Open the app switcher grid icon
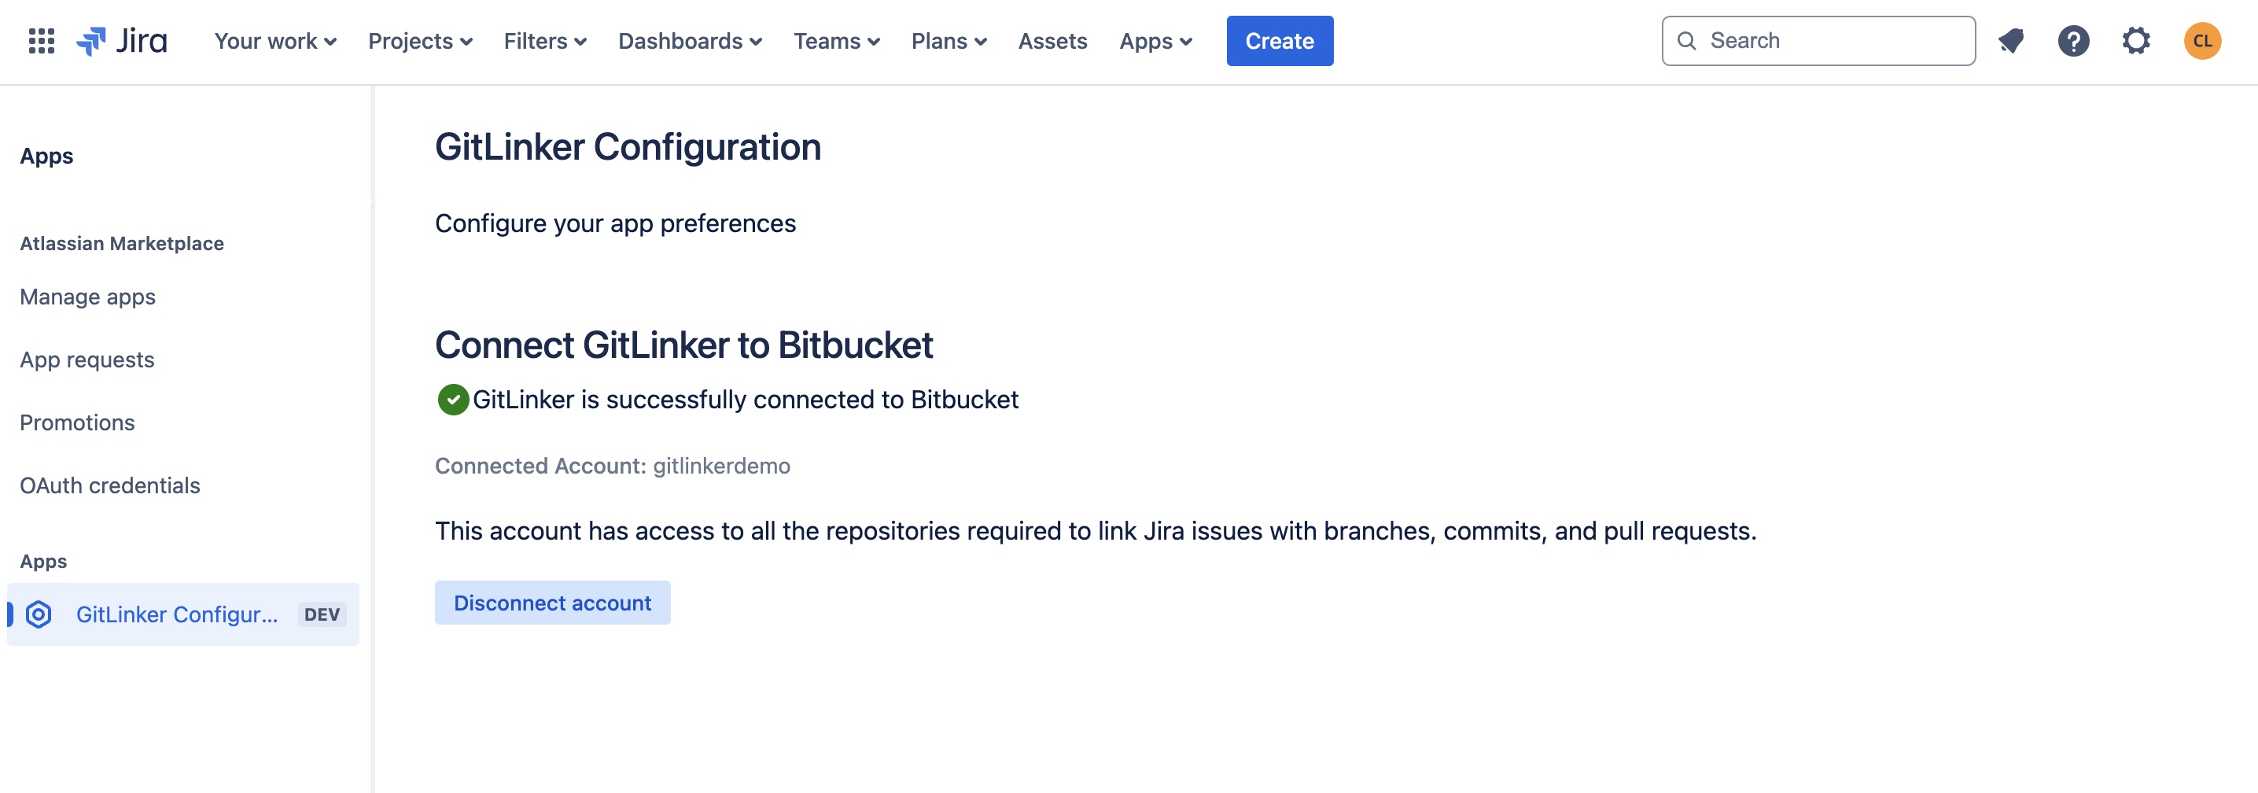The width and height of the screenshot is (2258, 793). click(41, 41)
